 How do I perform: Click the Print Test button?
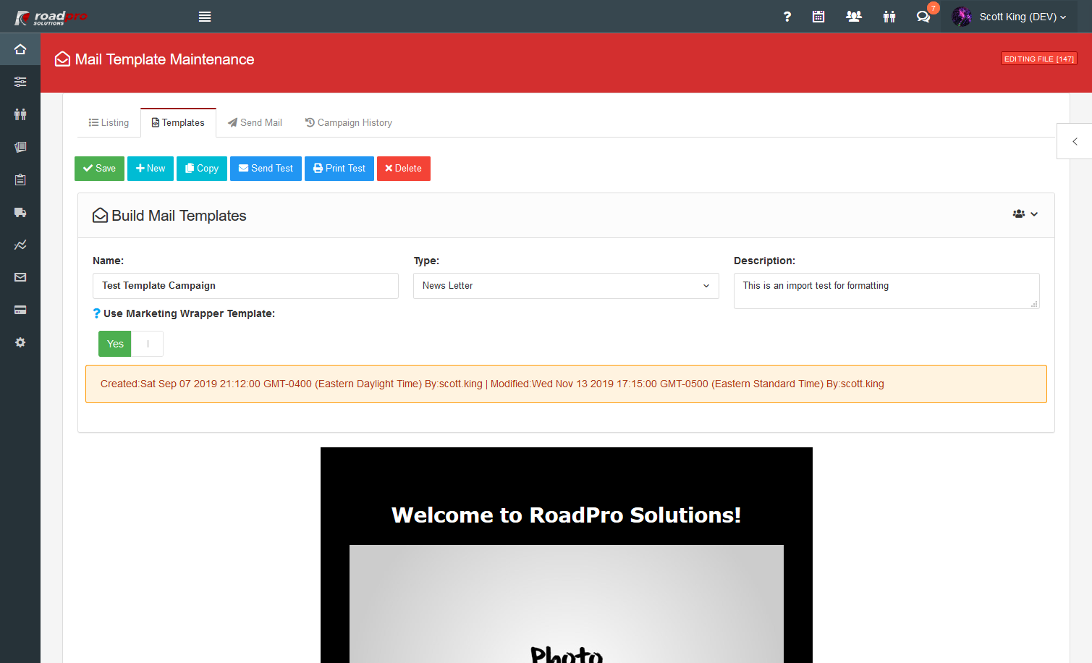pyautogui.click(x=339, y=169)
